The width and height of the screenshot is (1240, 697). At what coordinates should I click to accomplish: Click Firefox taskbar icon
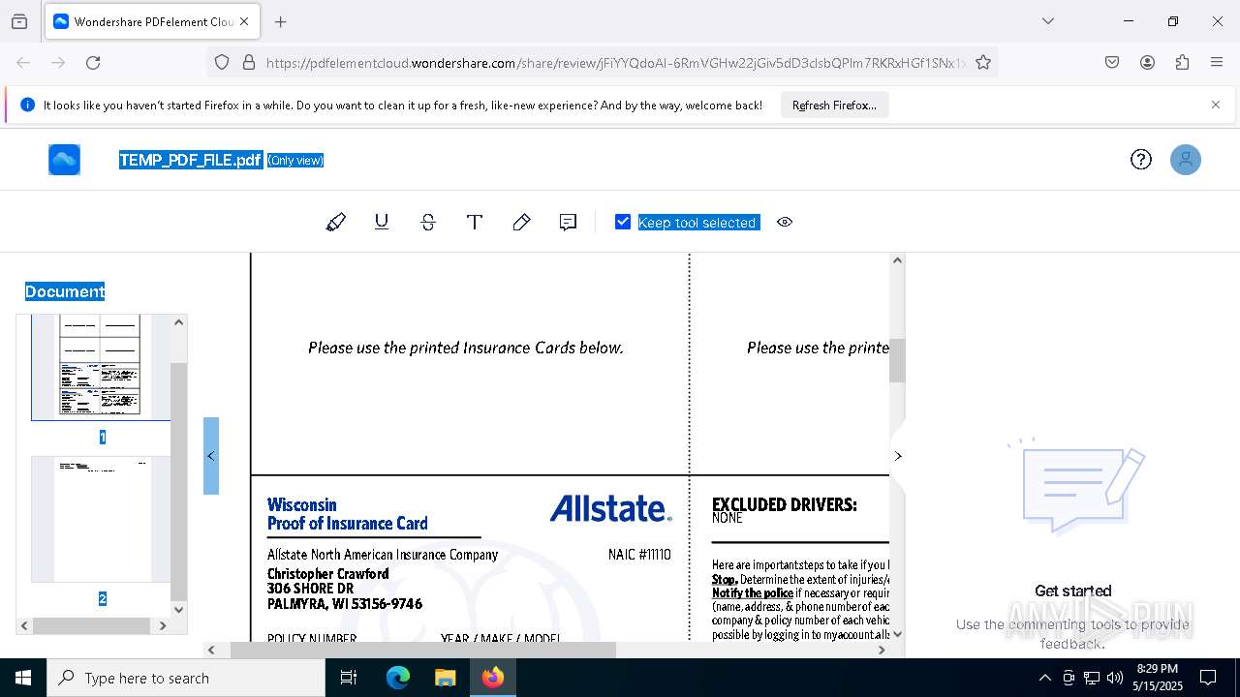493,678
